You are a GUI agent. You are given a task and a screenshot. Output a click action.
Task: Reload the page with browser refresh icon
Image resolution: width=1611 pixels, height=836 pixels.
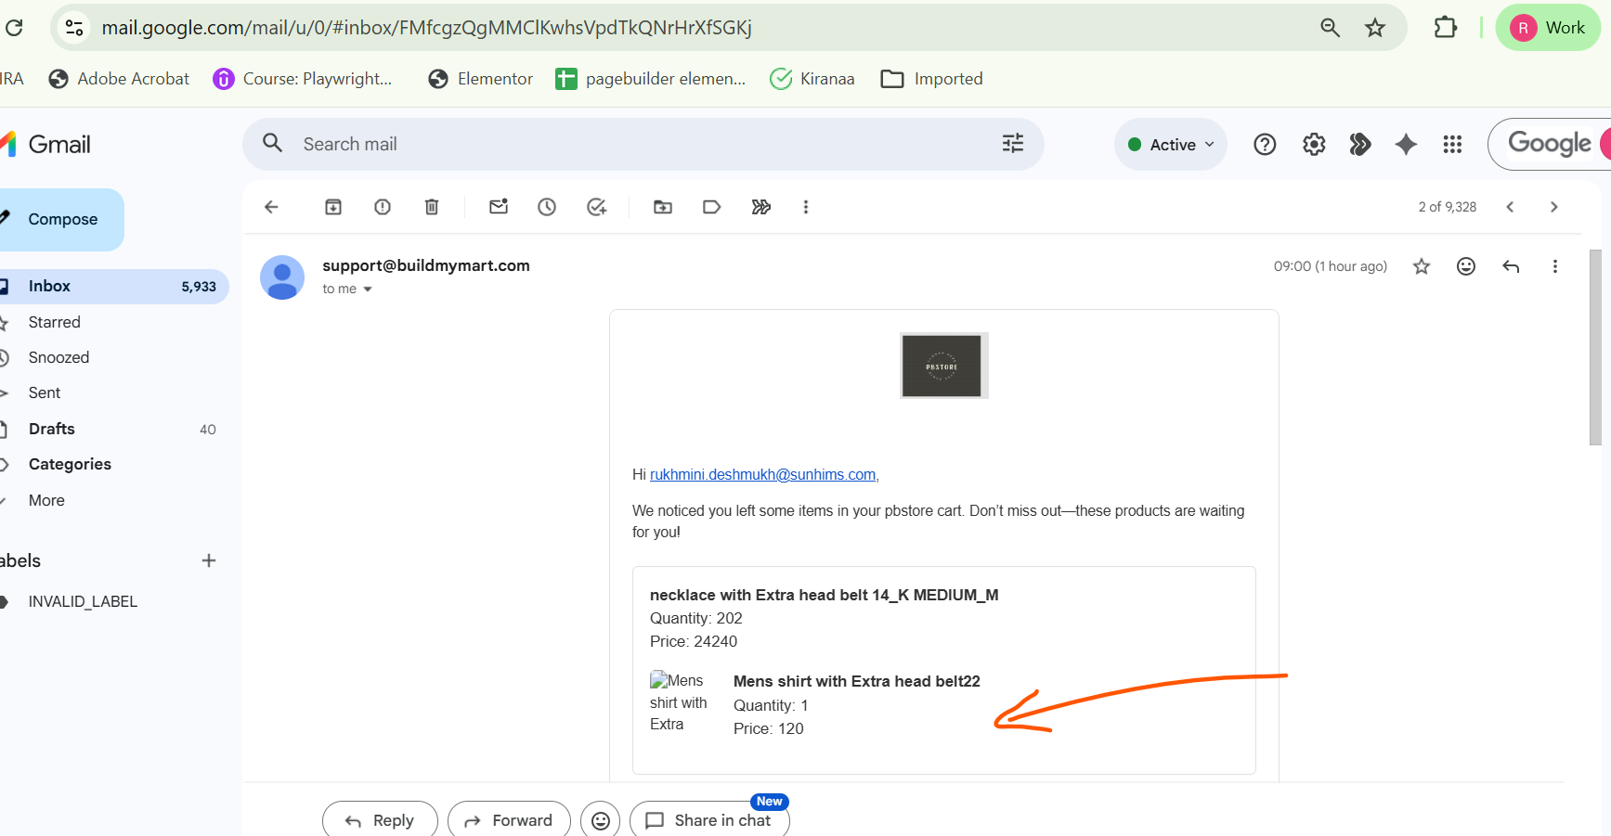pos(14,28)
